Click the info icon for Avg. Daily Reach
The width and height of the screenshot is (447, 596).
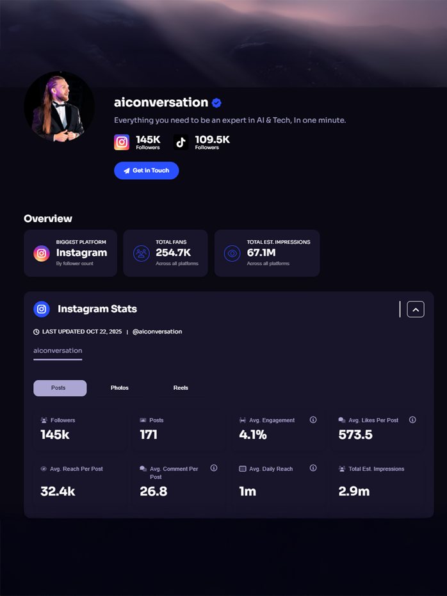pyautogui.click(x=313, y=468)
